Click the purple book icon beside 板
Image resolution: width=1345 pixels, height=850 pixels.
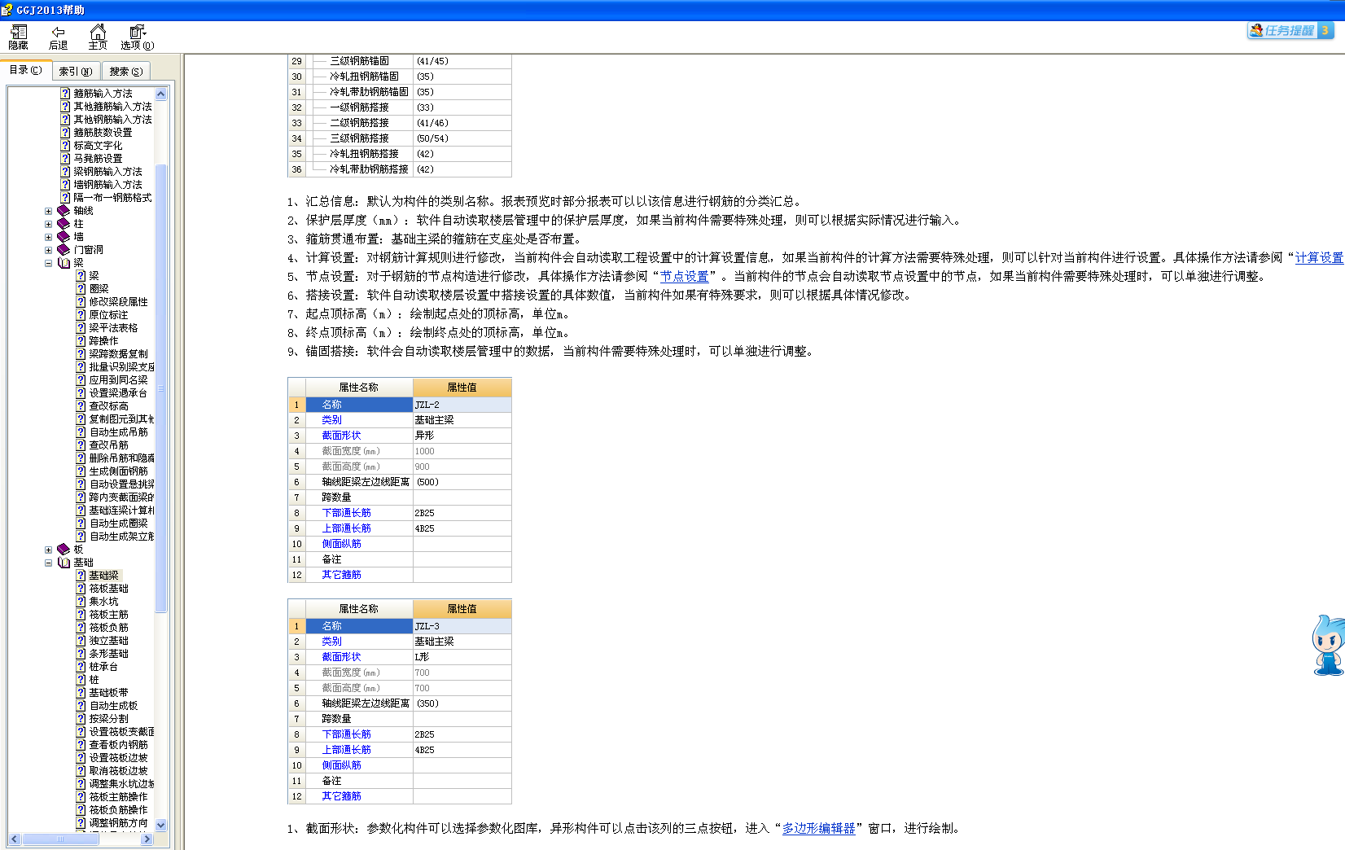click(x=64, y=550)
